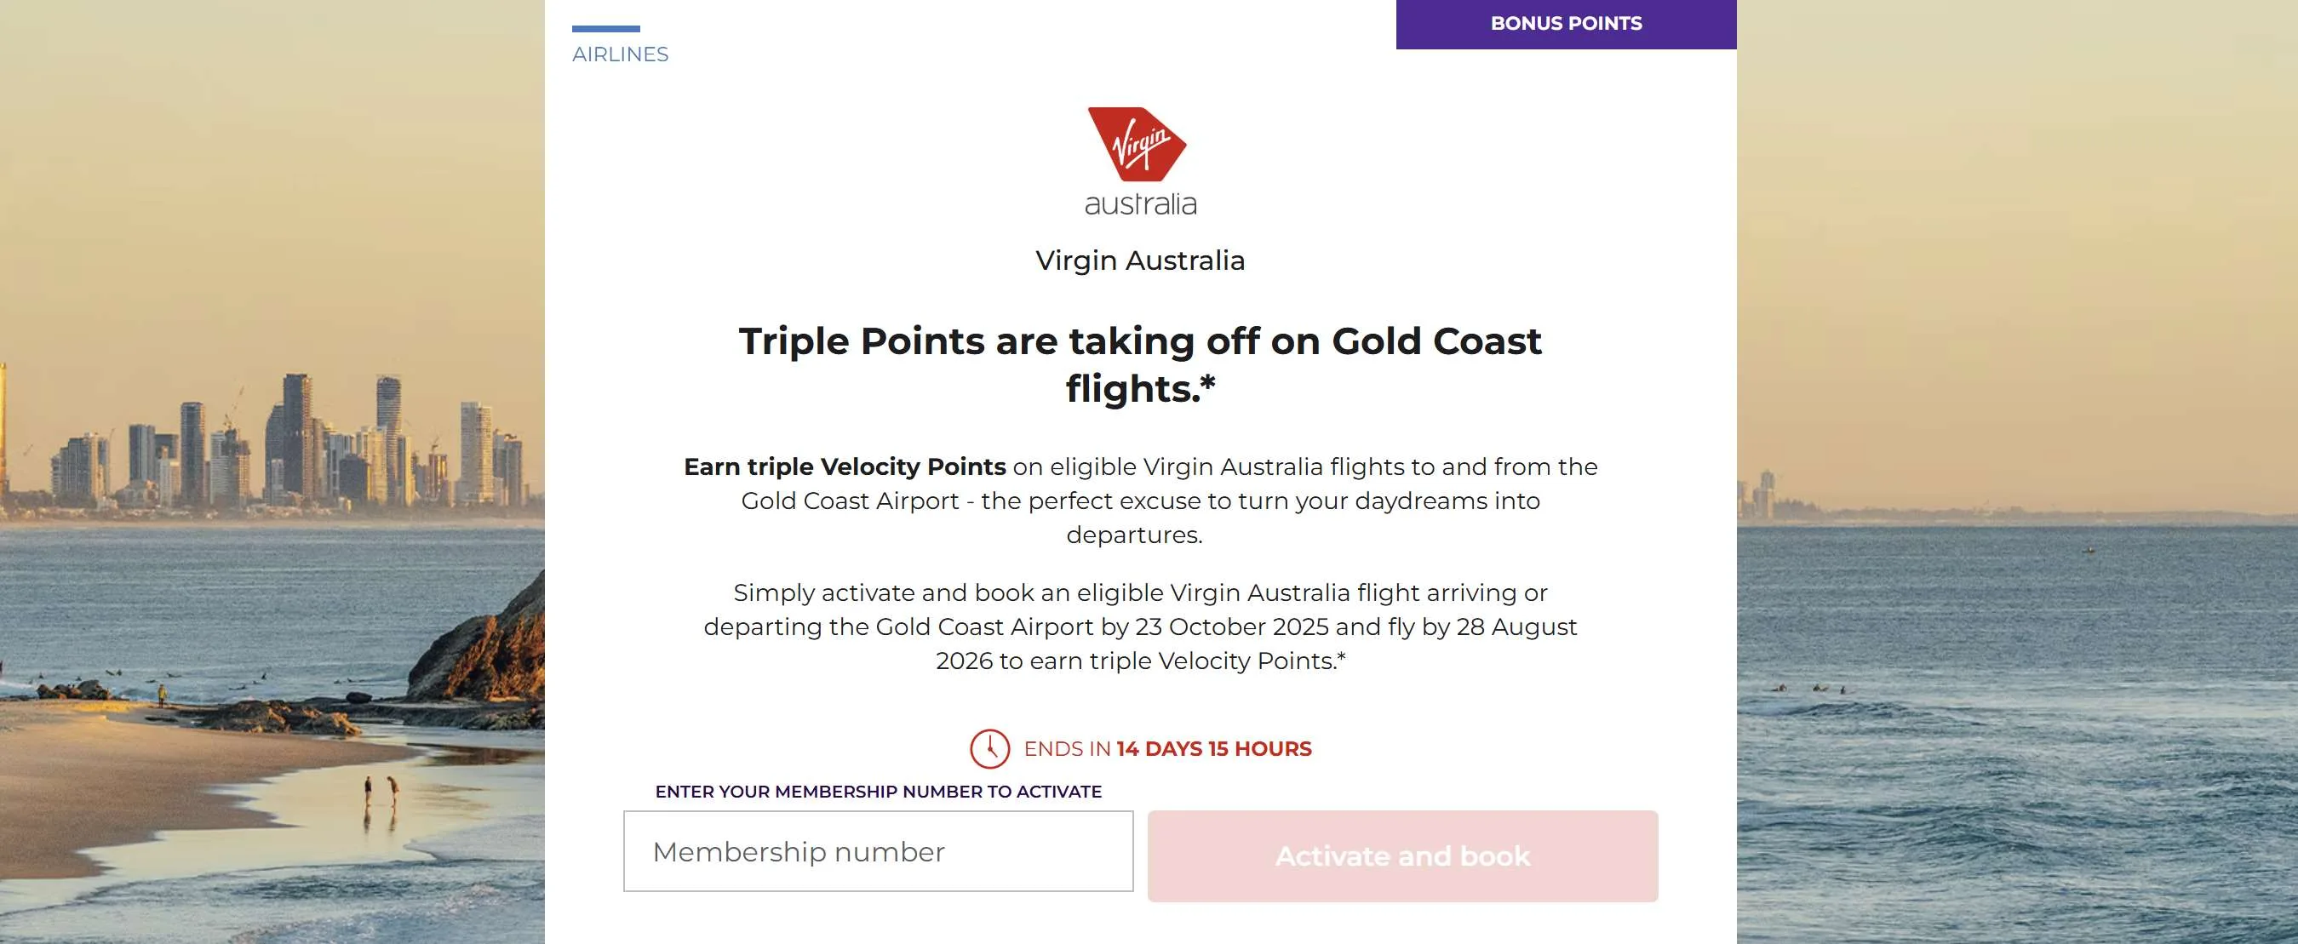Click the bold 'Earn triple Velocity Points' text
This screenshot has height=944, width=2298.
click(x=844, y=466)
